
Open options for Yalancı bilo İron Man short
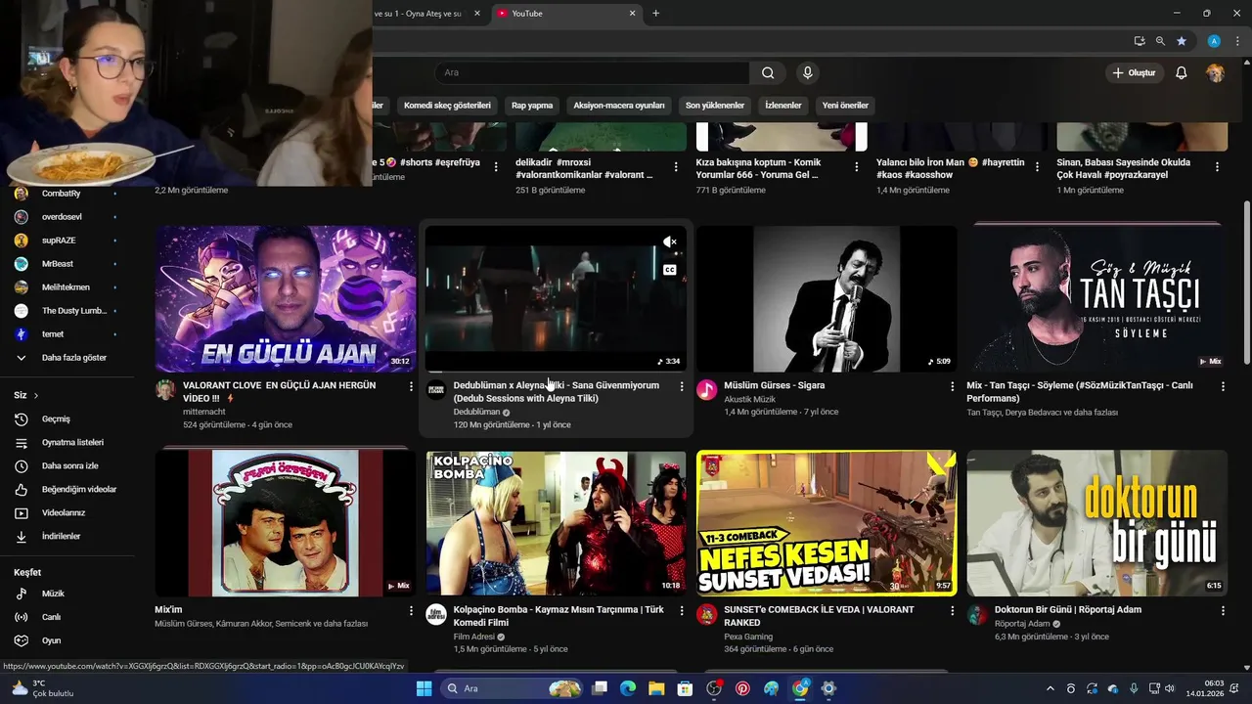[x=1037, y=167]
